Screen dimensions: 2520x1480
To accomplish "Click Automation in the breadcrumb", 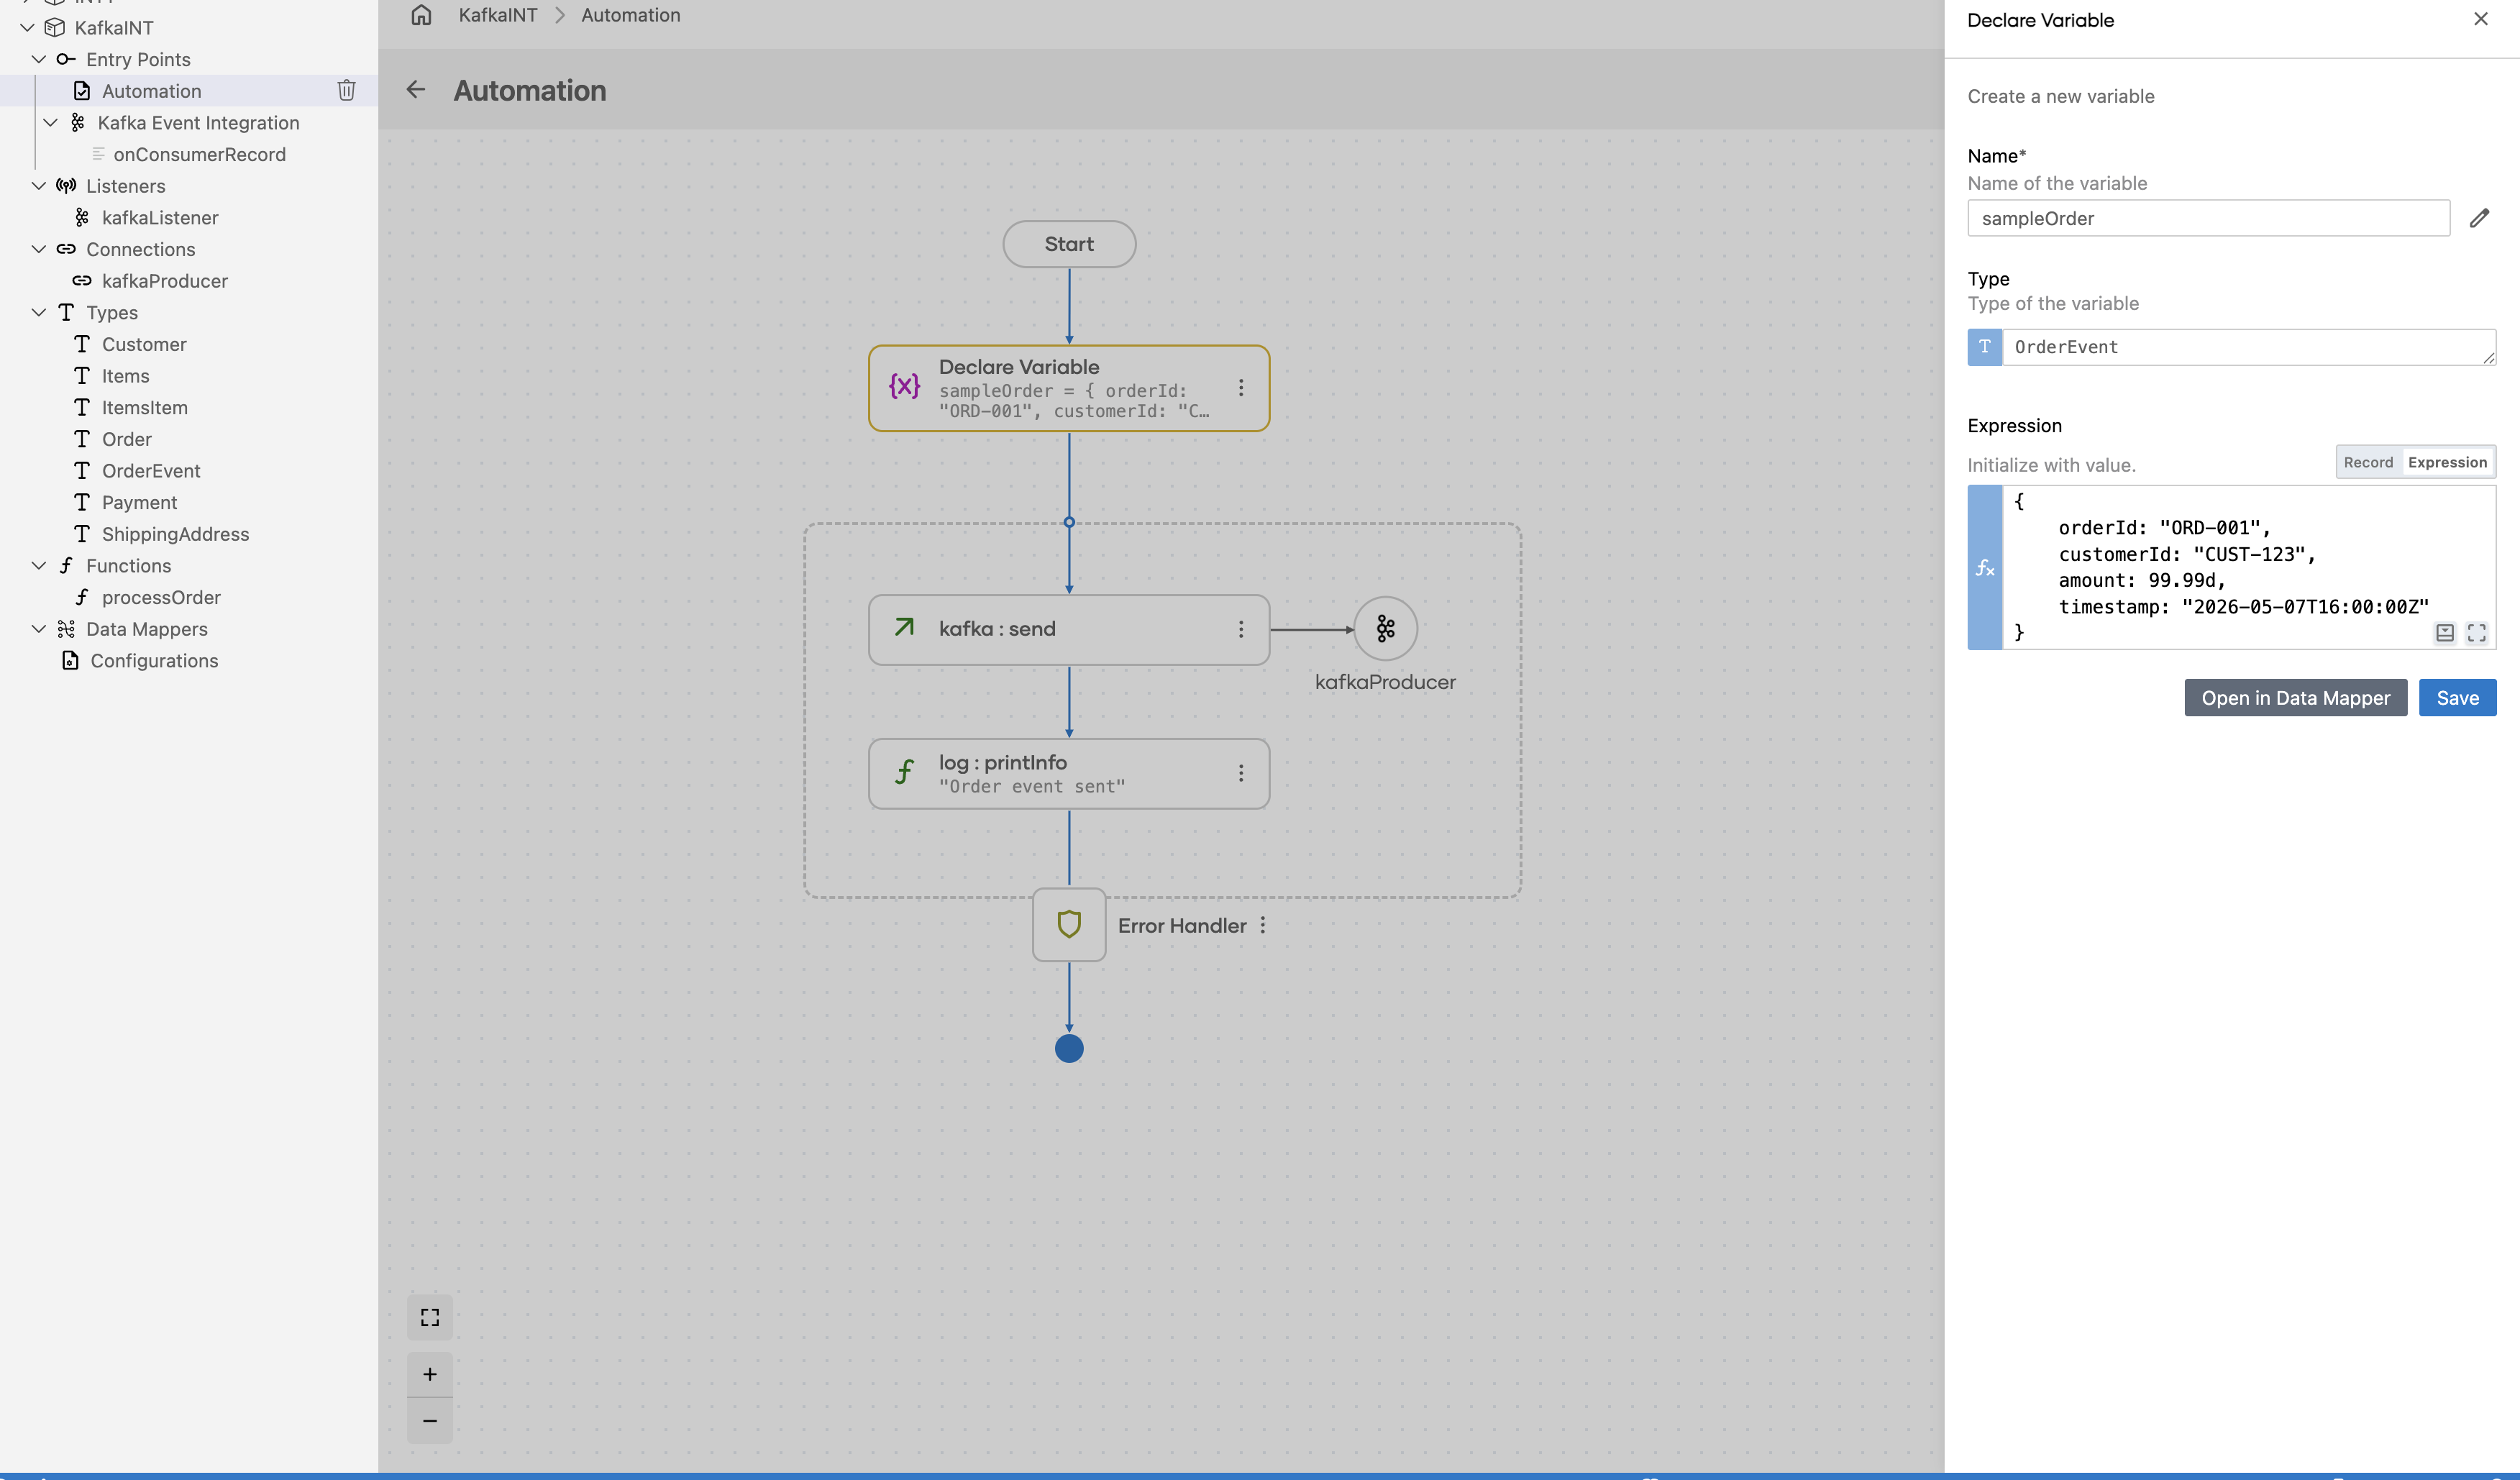I will [x=631, y=15].
